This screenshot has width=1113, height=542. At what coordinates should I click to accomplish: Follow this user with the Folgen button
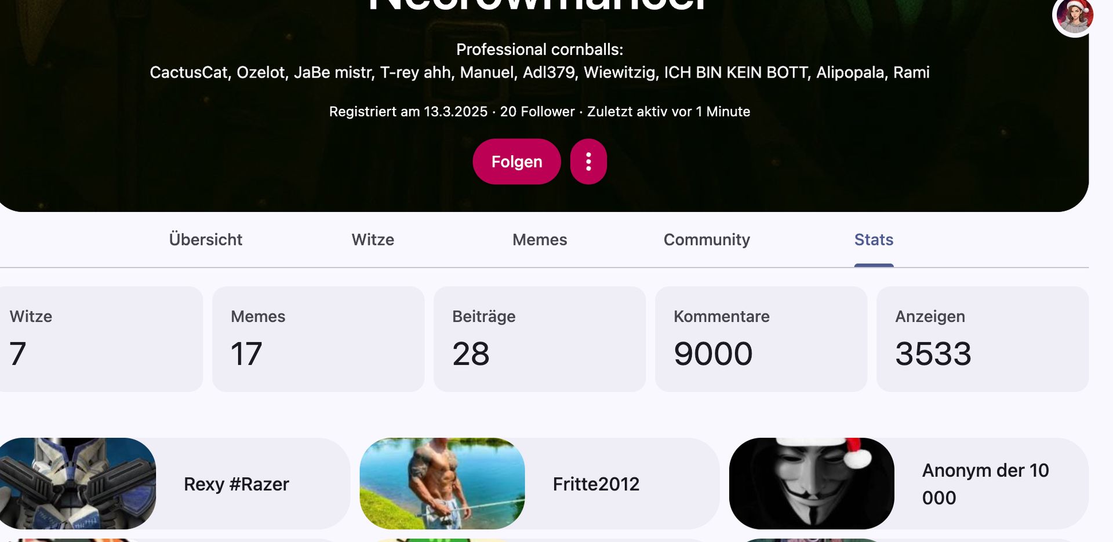[517, 162]
